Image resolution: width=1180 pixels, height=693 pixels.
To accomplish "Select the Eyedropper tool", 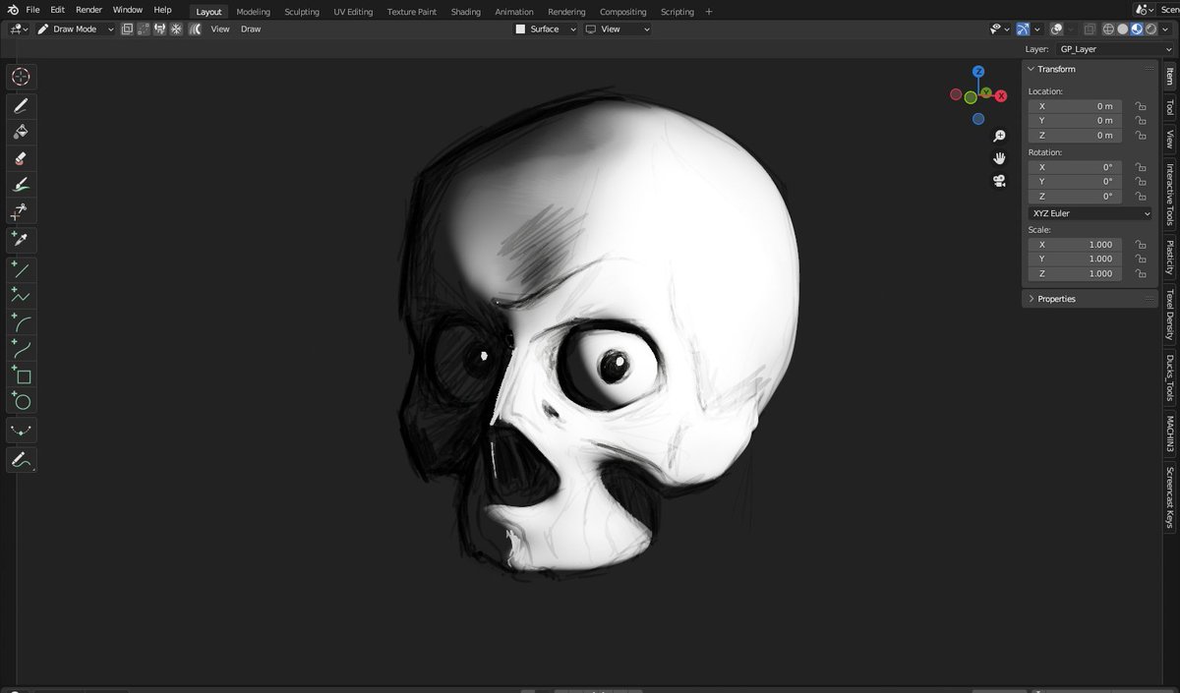I will pos(22,239).
